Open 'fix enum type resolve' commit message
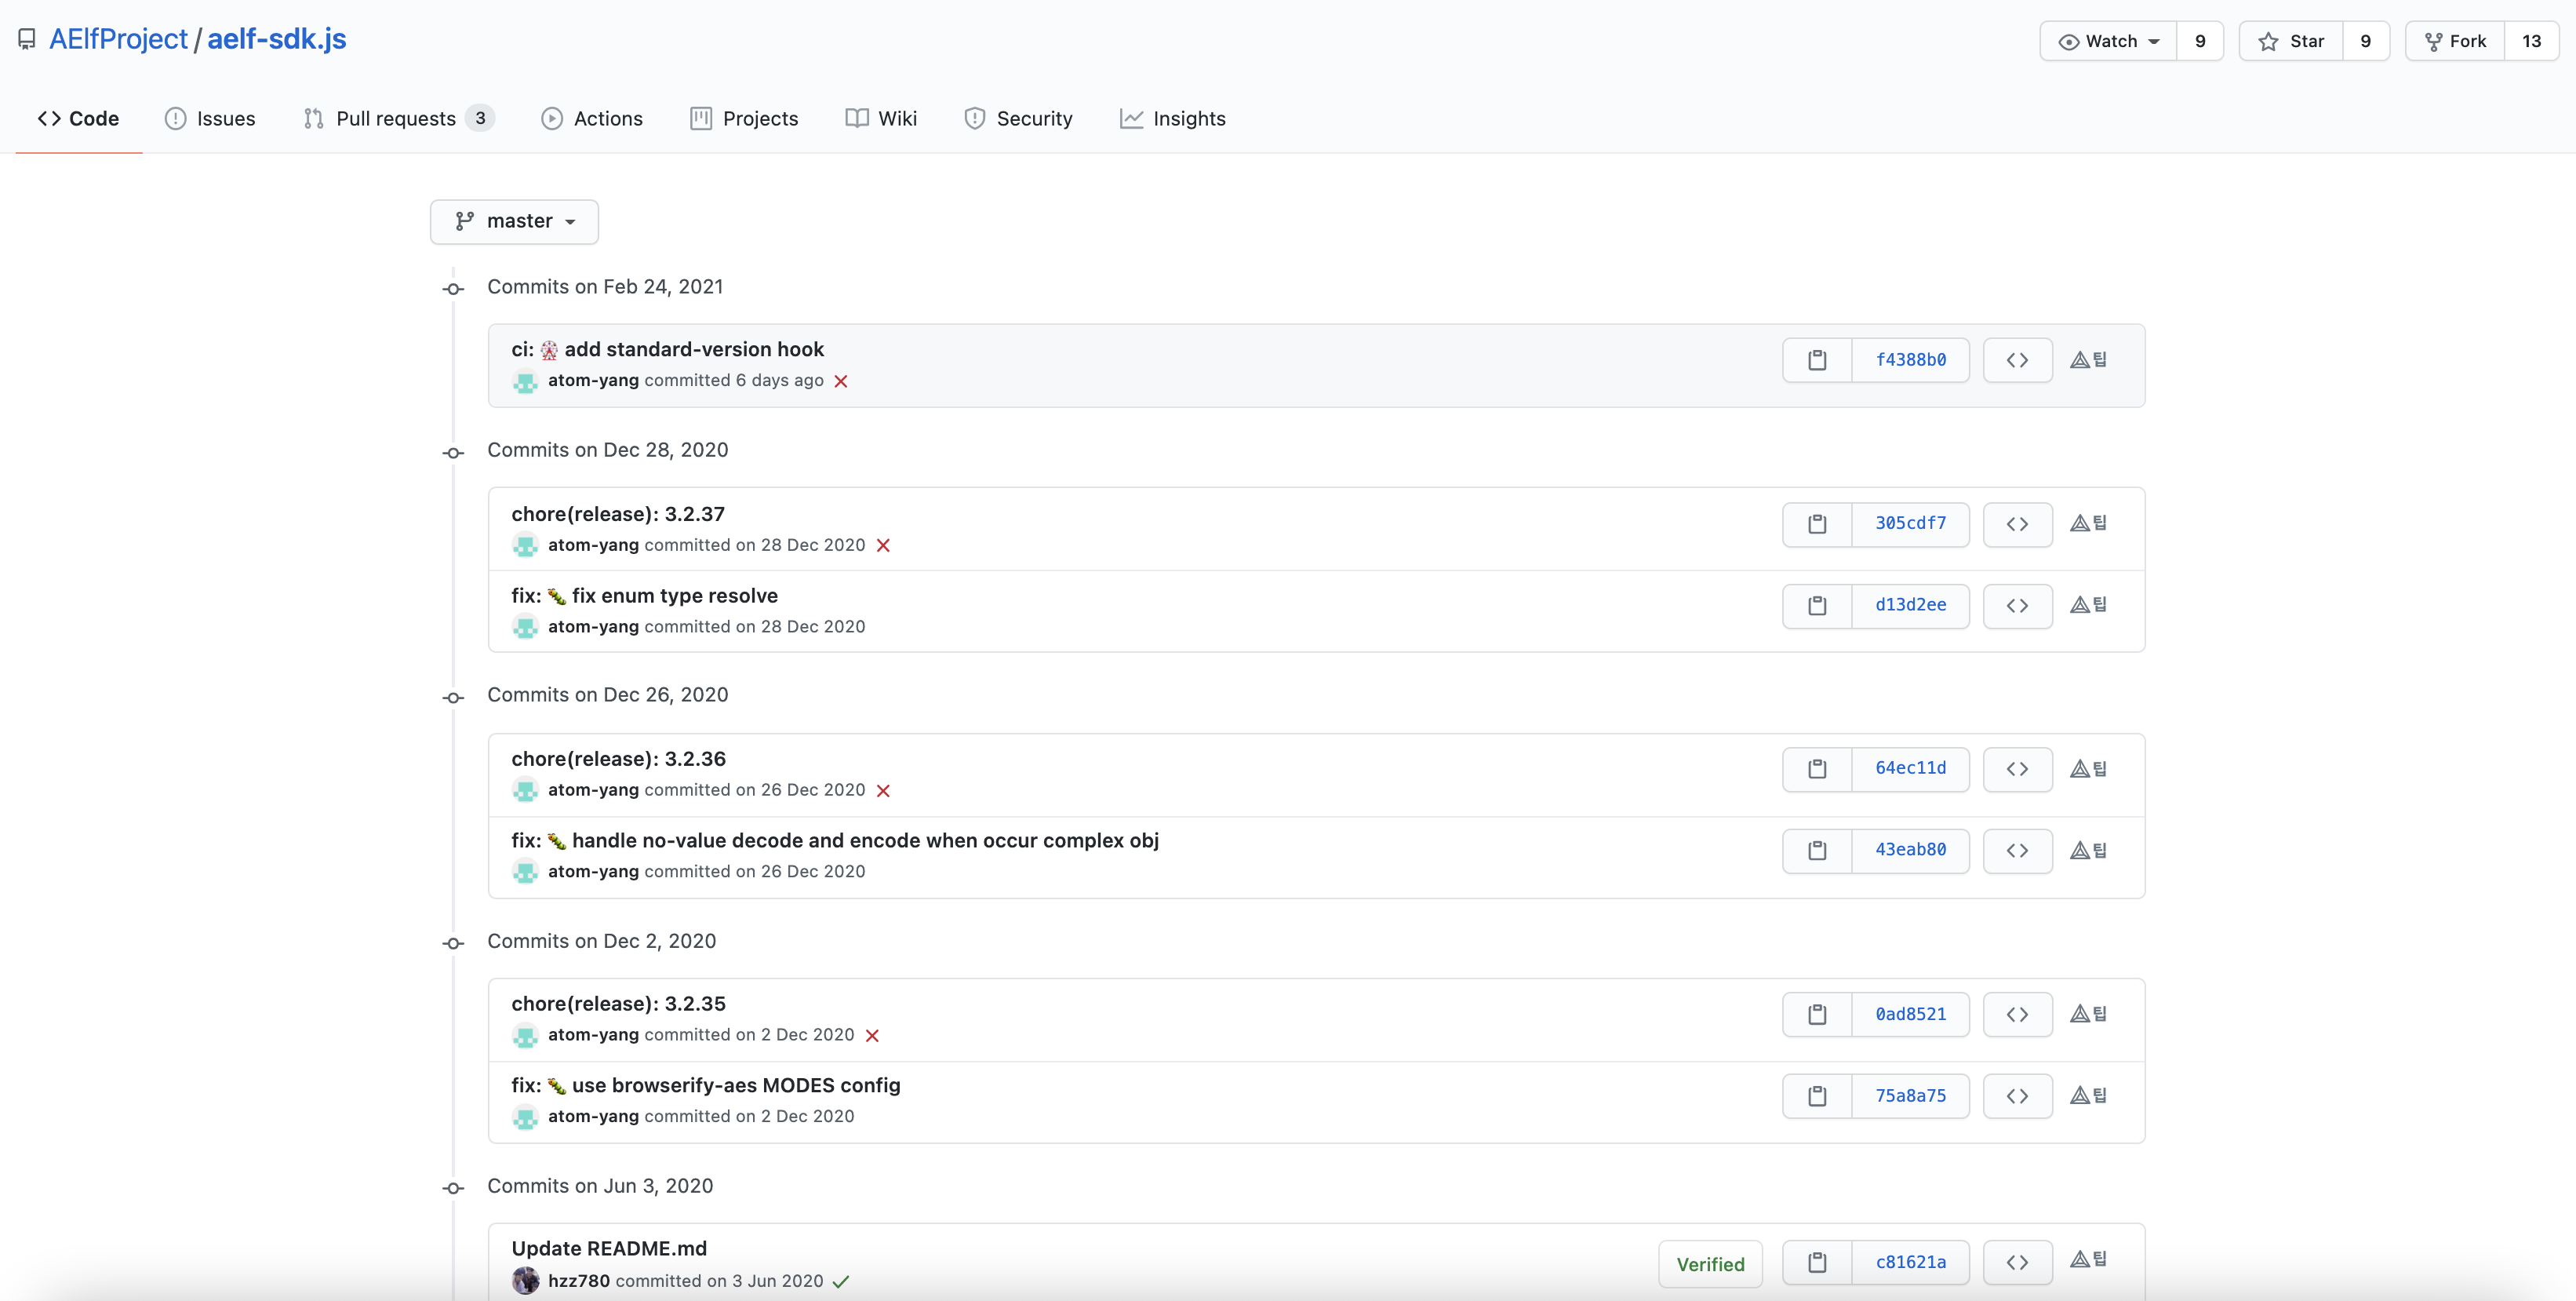 [644, 596]
